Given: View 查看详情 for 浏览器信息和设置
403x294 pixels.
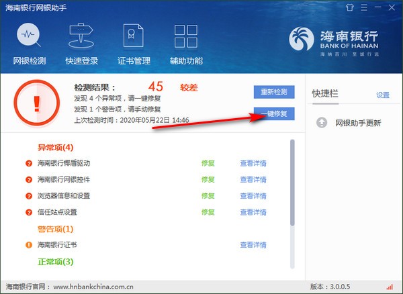Looking at the screenshot, I should coord(253,196).
